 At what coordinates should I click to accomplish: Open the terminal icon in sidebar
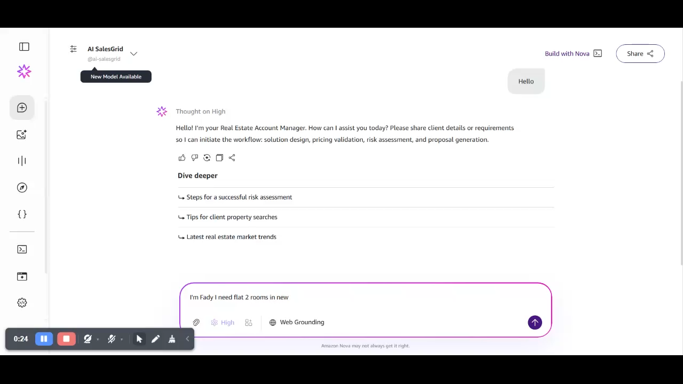22,249
